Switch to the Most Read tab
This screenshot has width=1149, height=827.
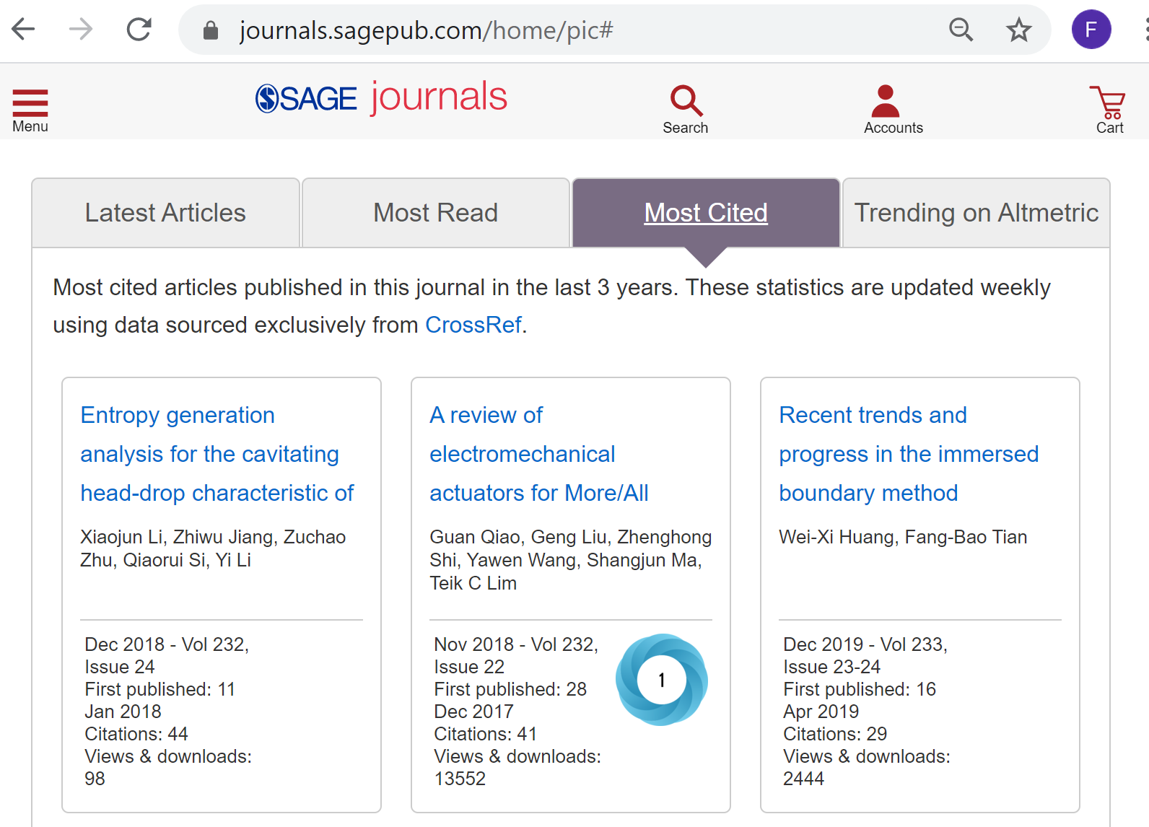[436, 213]
